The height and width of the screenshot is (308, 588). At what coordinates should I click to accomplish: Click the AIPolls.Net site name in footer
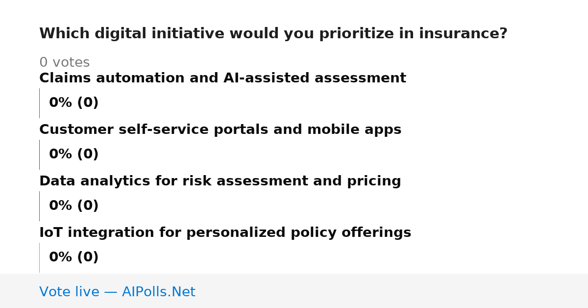pyautogui.click(x=158, y=292)
